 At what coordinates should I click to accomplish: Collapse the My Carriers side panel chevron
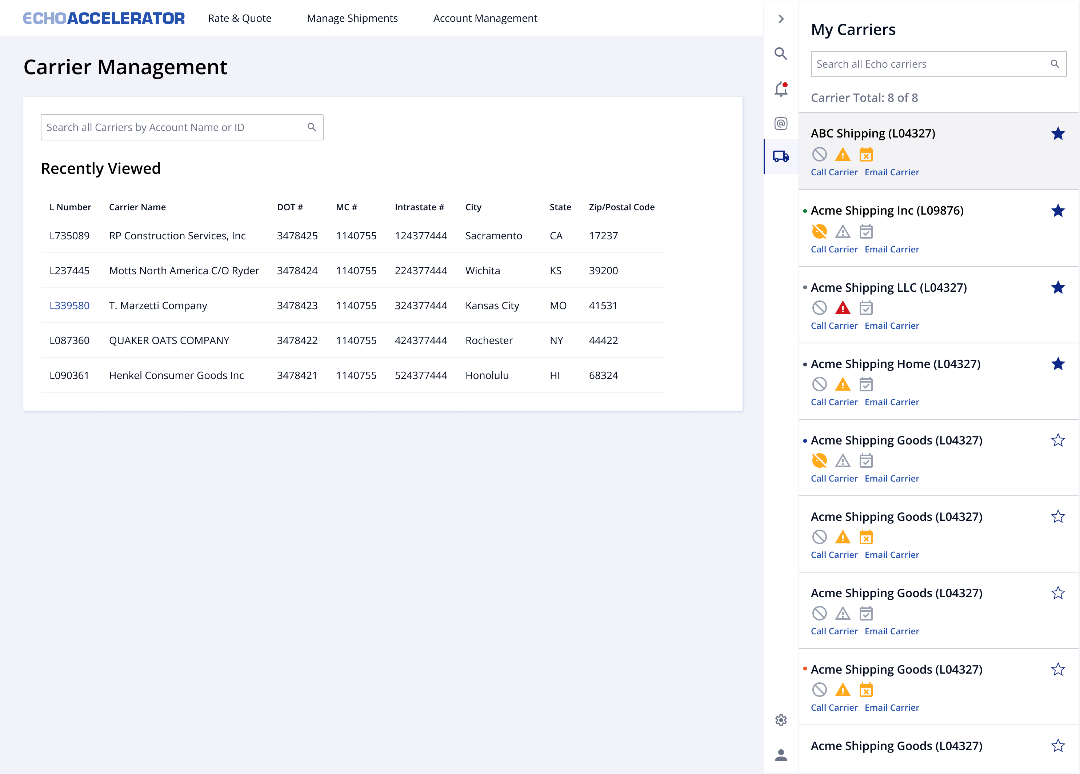tap(781, 19)
